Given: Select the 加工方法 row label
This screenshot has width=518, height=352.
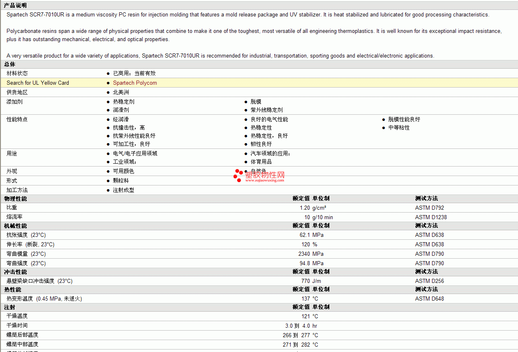Looking at the screenshot, I should pos(17,190).
